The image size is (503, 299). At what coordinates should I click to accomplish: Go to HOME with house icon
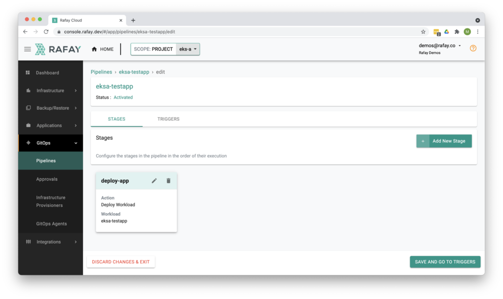(x=103, y=50)
